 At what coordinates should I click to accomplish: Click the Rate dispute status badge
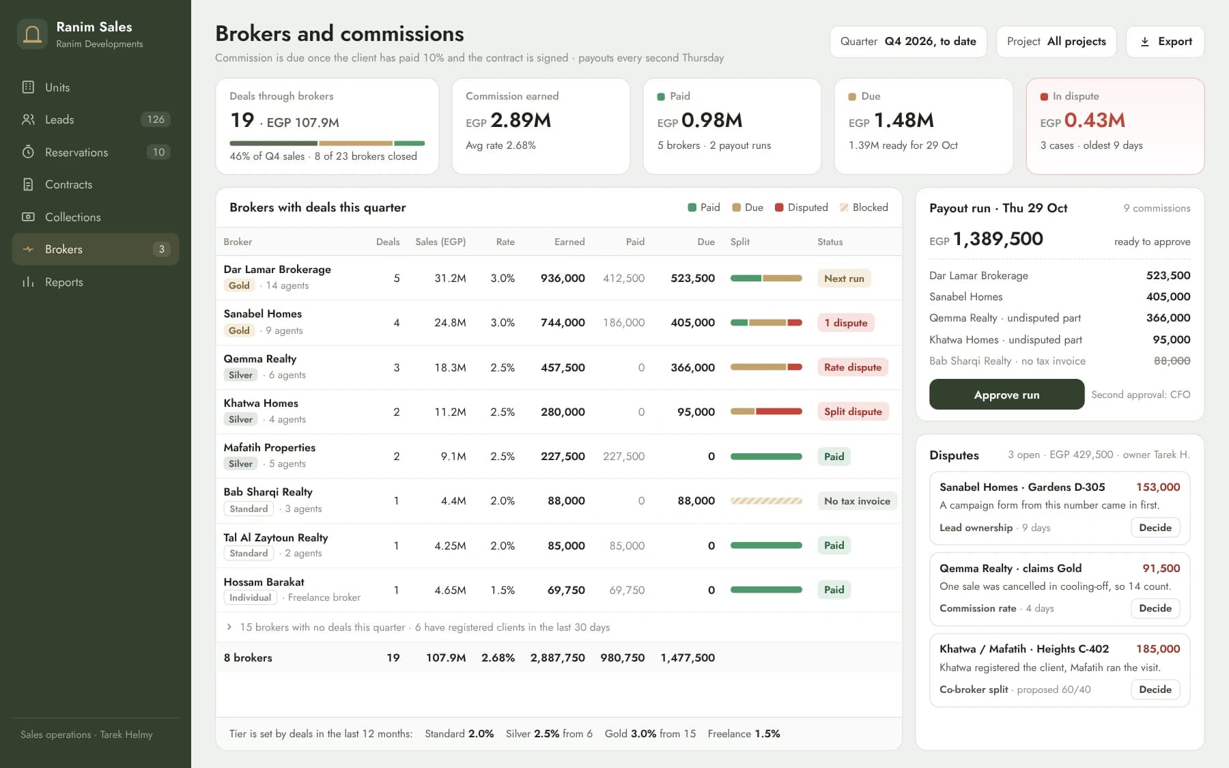click(853, 367)
